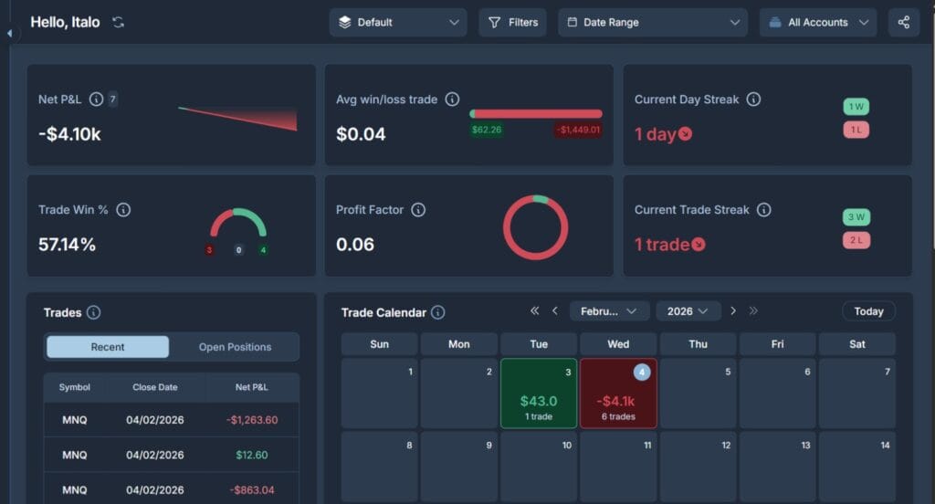Click the Today button in calendar
Viewport: 935px width, 504px height.
pyautogui.click(x=867, y=311)
